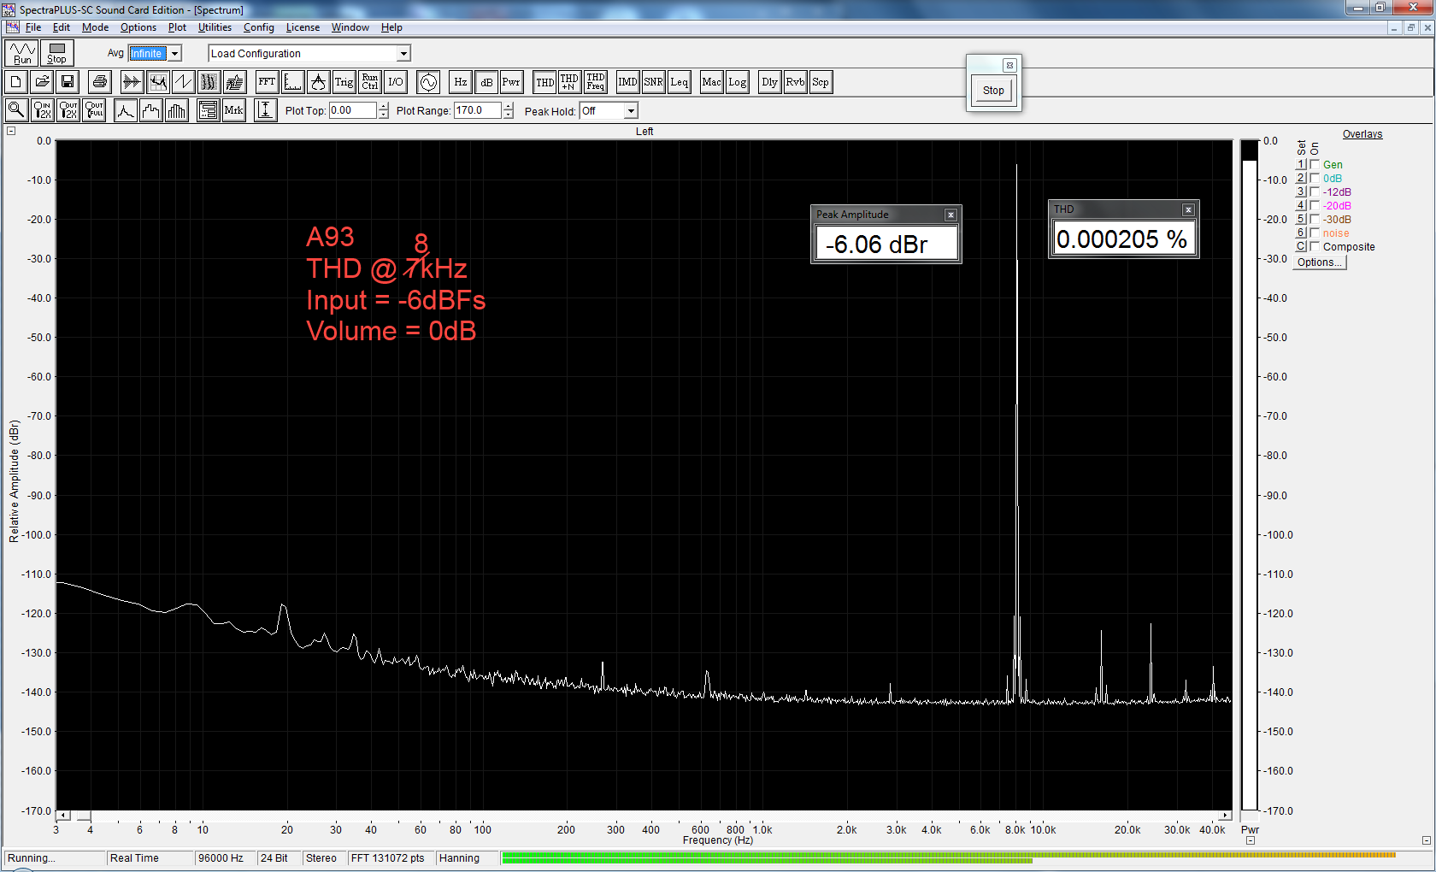1436x872 pixels.
Task: Open Run Ctrl settings
Action: 369,82
